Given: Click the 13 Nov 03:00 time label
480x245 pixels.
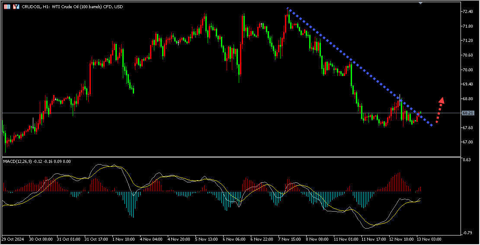Looking at the screenshot, I should point(429,239).
